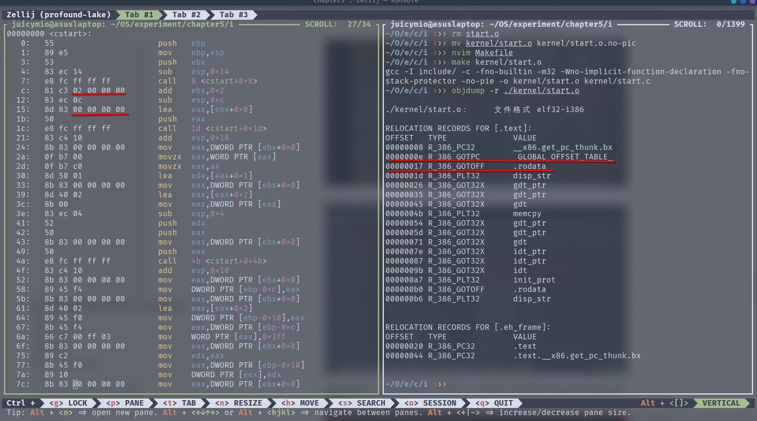This screenshot has height=421, width=757.
Task: Switch to Tab #2 in Zellij
Action: tap(186, 15)
